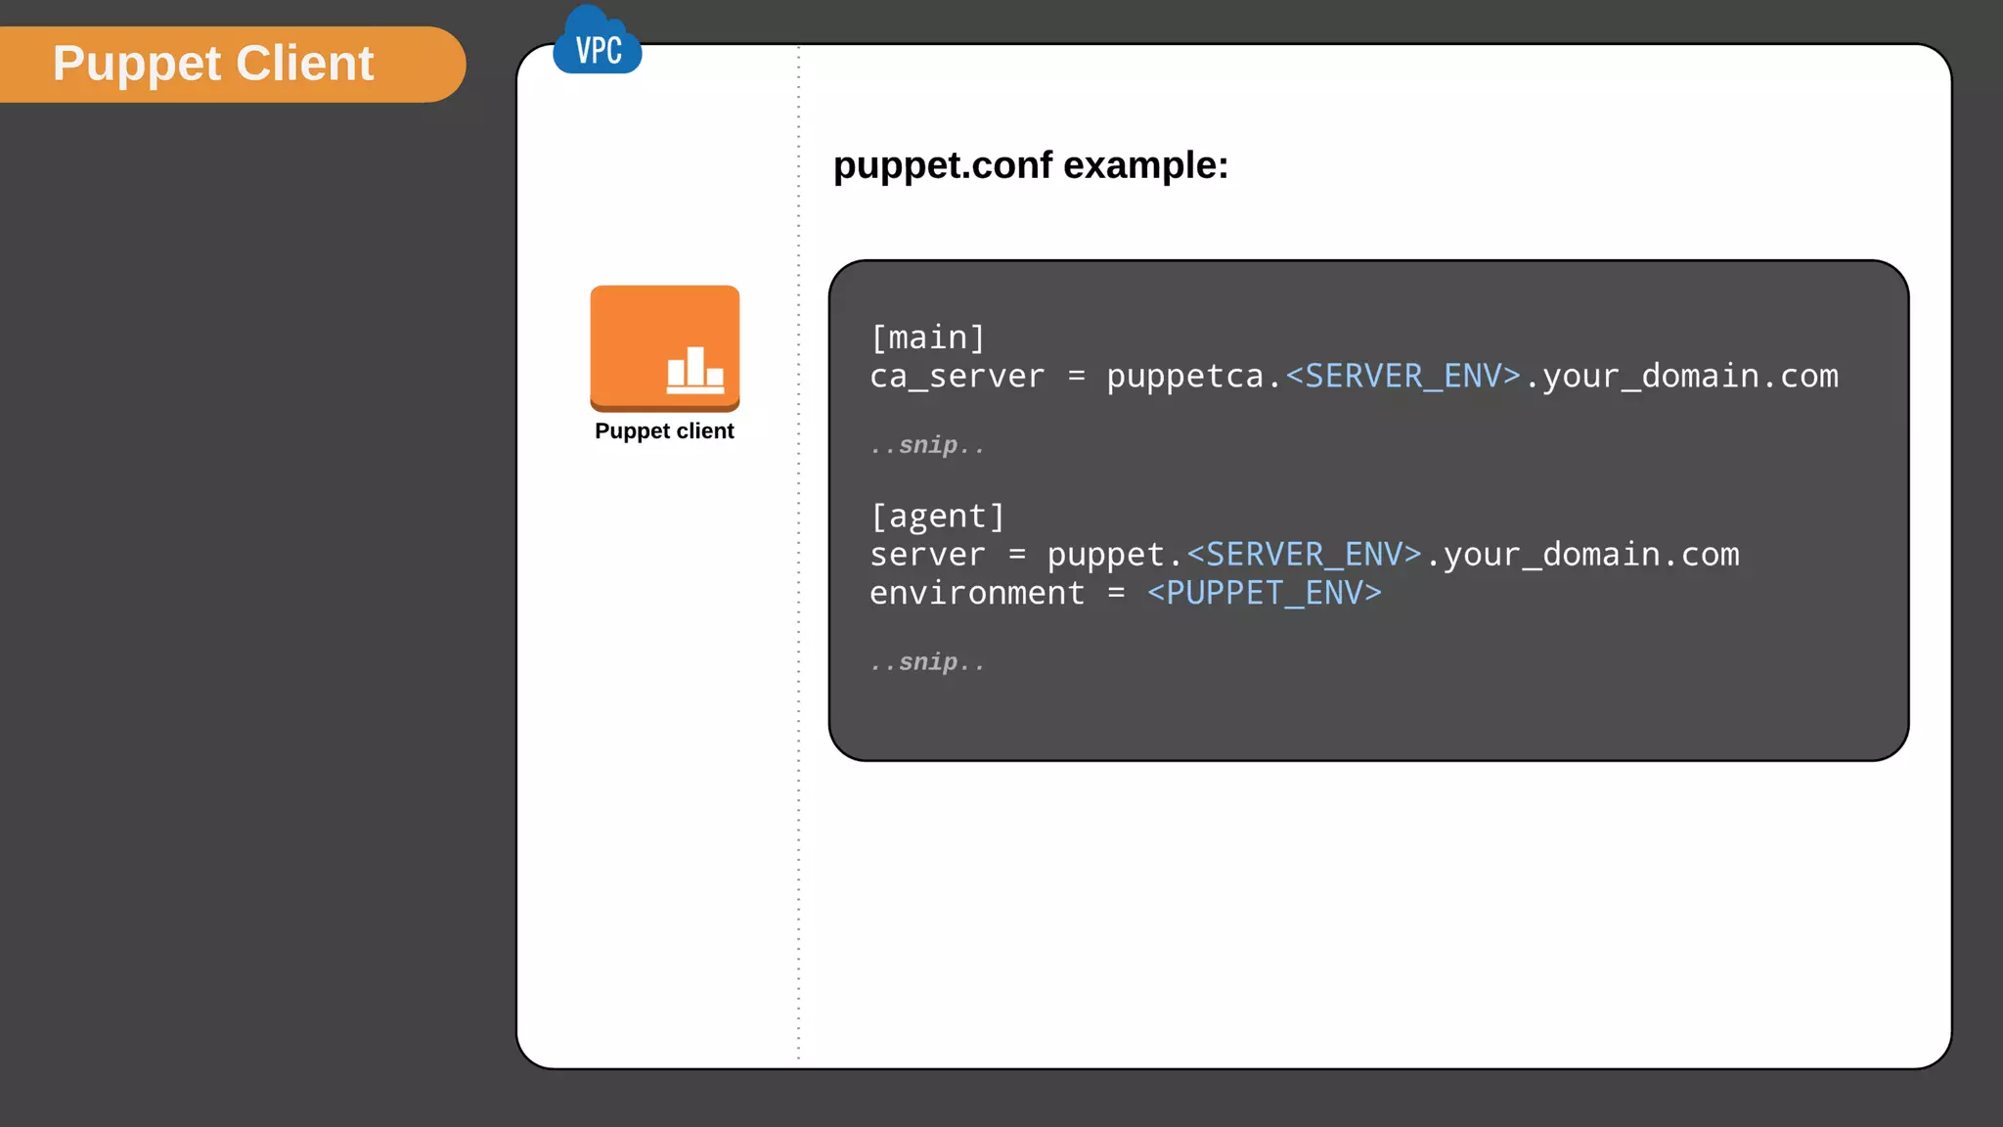Click the last '..snip..' line below environment
Viewport: 2003px width, 1127px height.
(x=927, y=662)
